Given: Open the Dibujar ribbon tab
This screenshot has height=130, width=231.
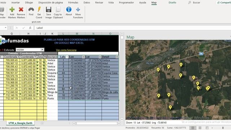Looking at the screenshot, I should 29,3.
